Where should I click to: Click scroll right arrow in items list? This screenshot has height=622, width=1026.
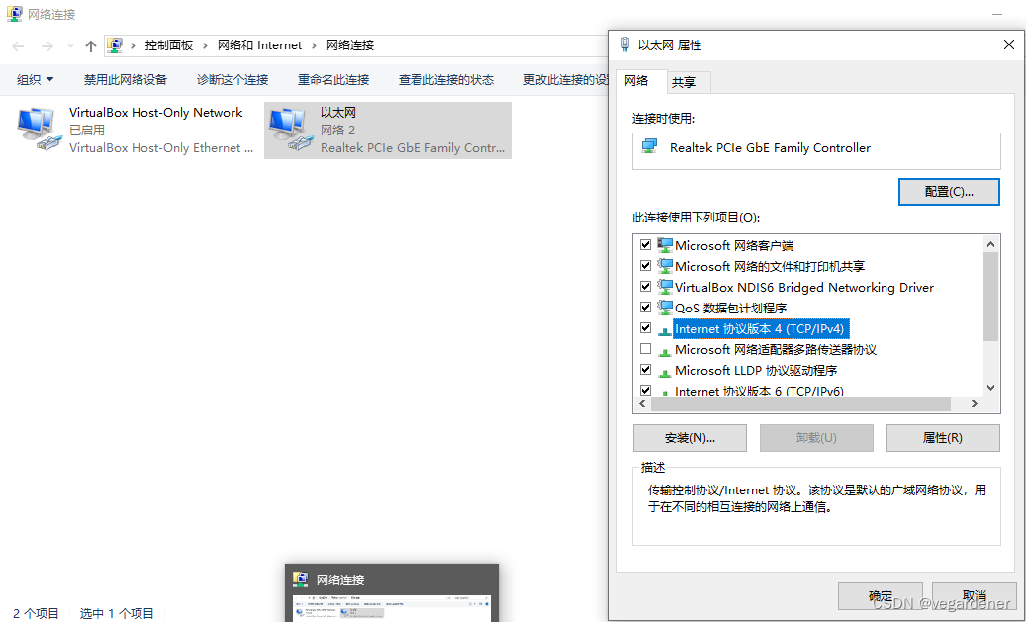(975, 404)
